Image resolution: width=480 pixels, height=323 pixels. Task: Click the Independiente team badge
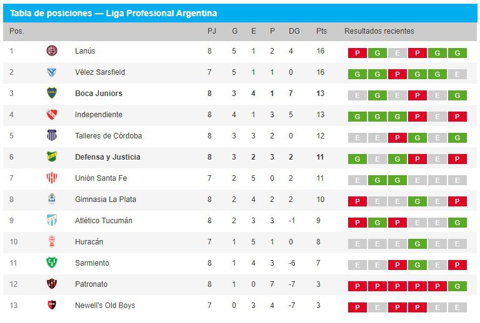point(52,114)
